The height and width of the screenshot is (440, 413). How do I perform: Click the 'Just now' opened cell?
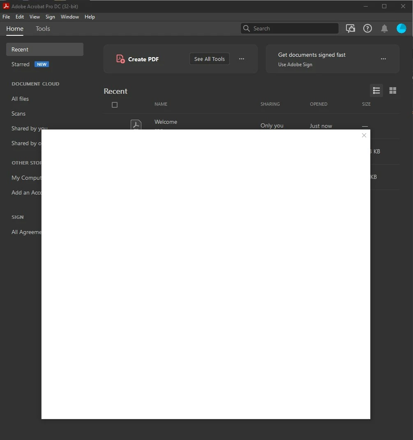321,126
